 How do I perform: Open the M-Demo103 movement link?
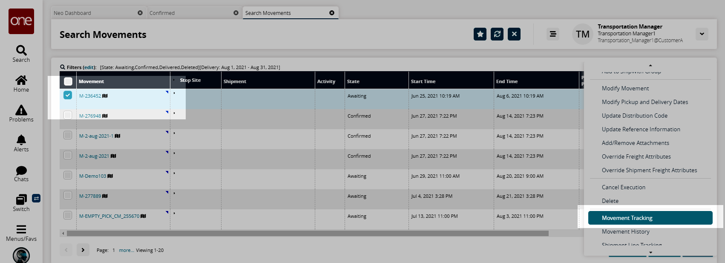92,176
